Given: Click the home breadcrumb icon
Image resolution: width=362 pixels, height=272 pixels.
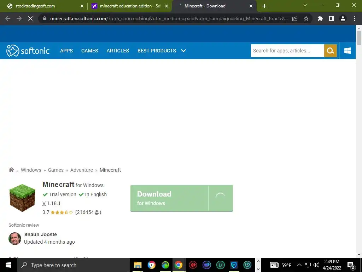Looking at the screenshot, I should [x=11, y=170].
